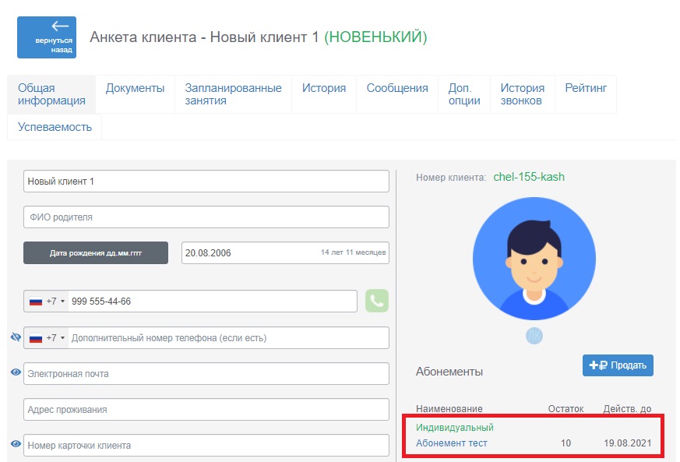Screen dimensions: 680x462
Task: Click the client avatar picture
Action: [534, 259]
